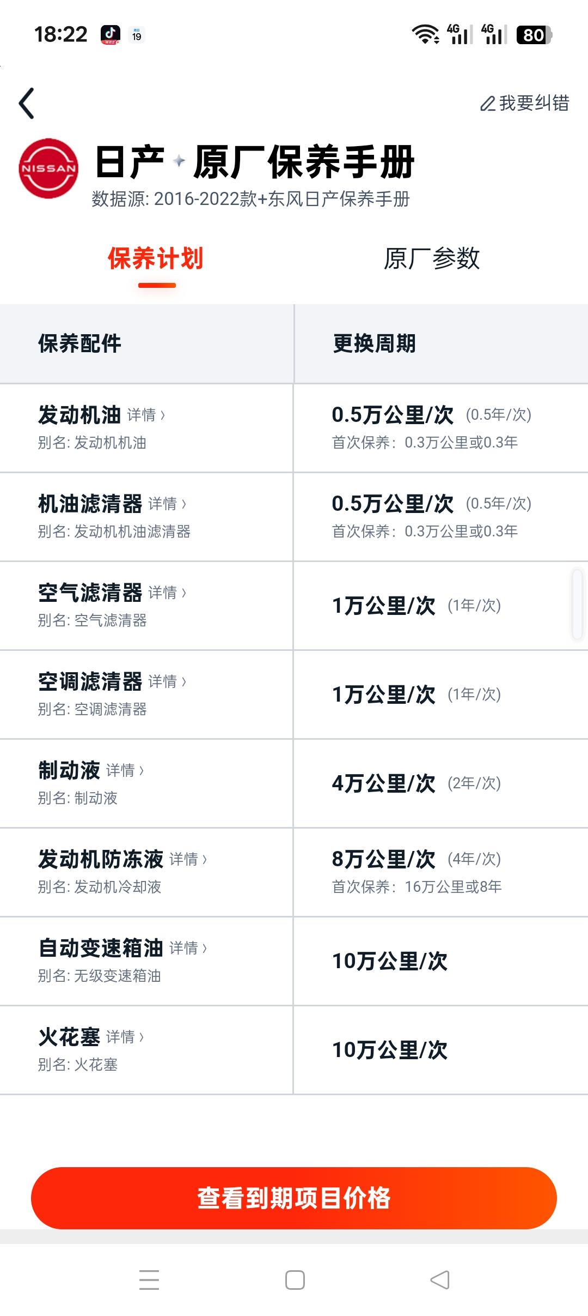This screenshot has width=588, height=1316.
Task: Tap the back arrow icon
Action: (x=27, y=103)
